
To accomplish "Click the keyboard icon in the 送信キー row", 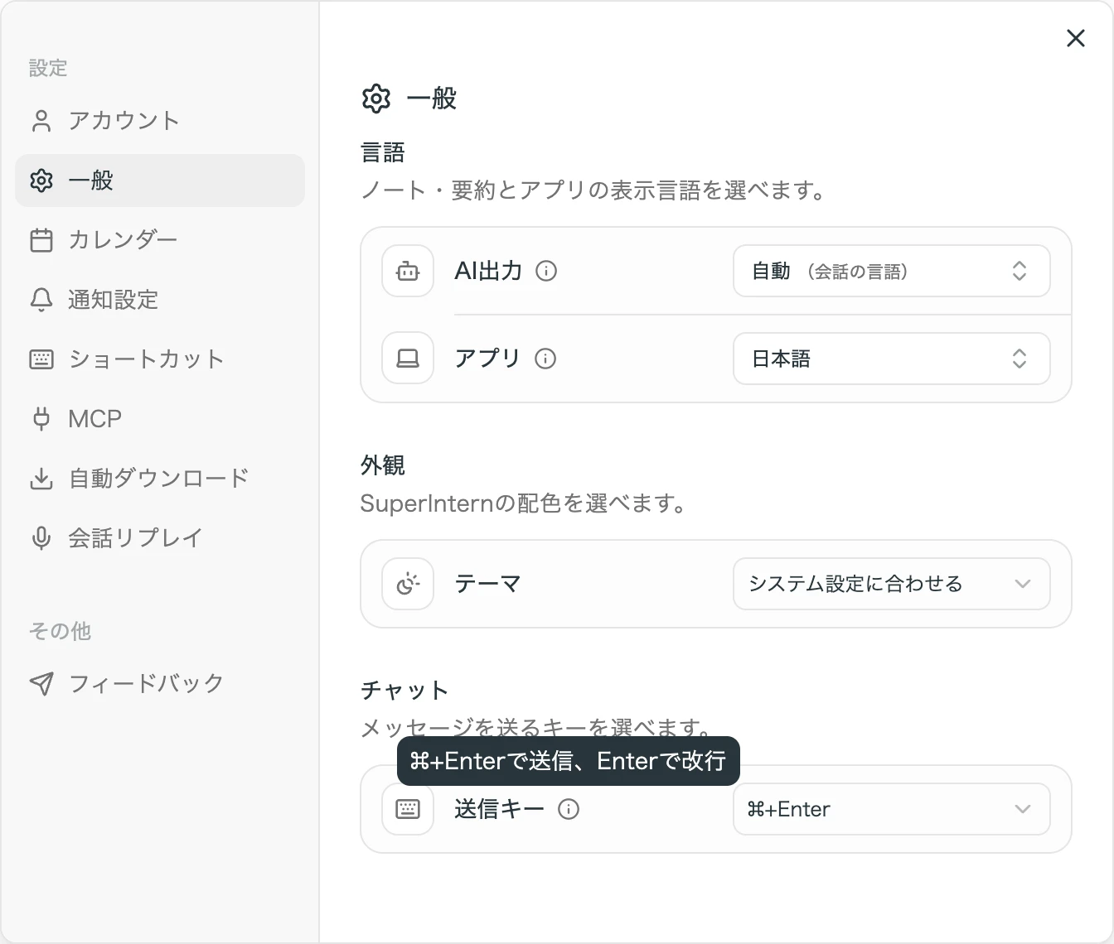I will click(x=408, y=809).
